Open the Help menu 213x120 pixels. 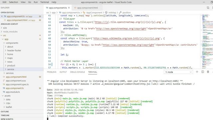pos(54,2)
